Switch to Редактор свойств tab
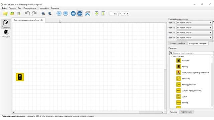 pos(177,43)
